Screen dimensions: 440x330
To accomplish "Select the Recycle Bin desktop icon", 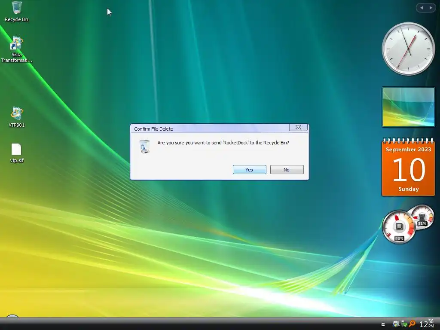I will pos(17,12).
